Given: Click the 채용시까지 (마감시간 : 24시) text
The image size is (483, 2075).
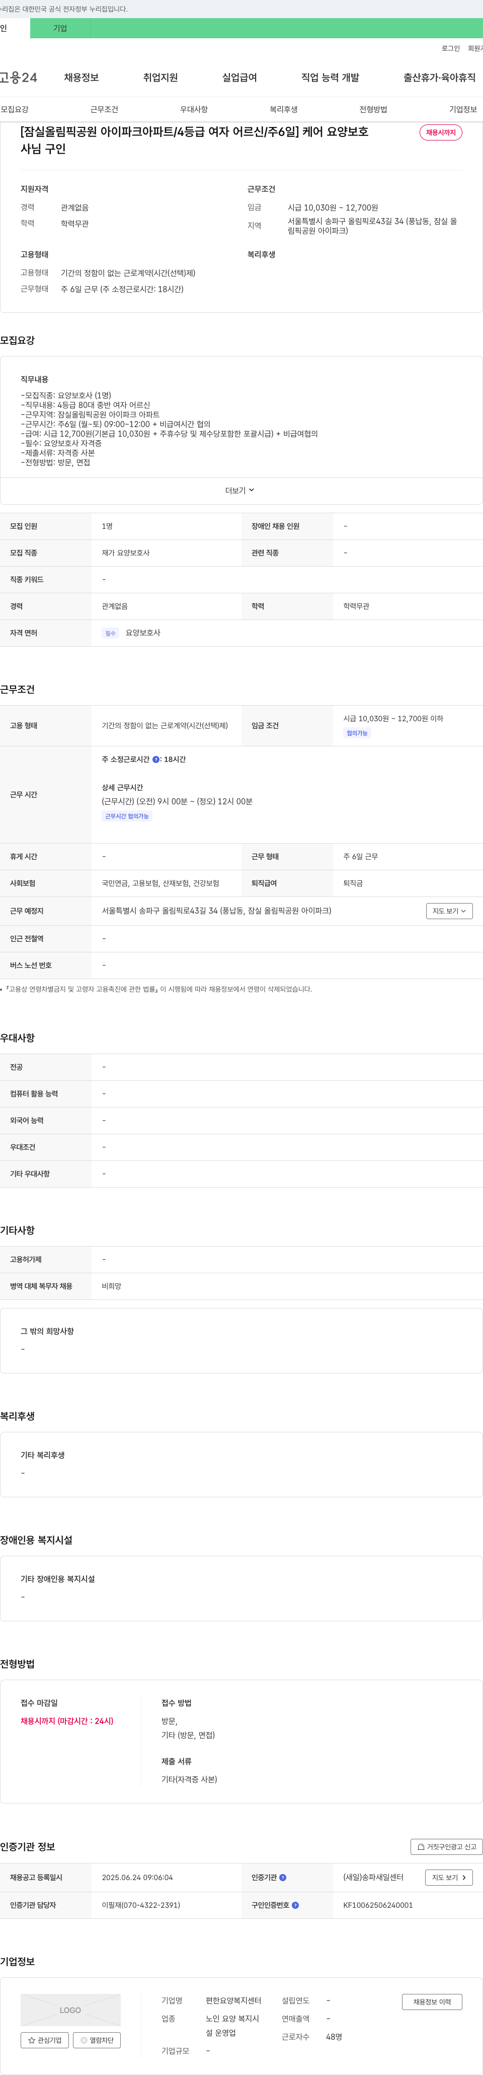Looking at the screenshot, I should point(67,1721).
